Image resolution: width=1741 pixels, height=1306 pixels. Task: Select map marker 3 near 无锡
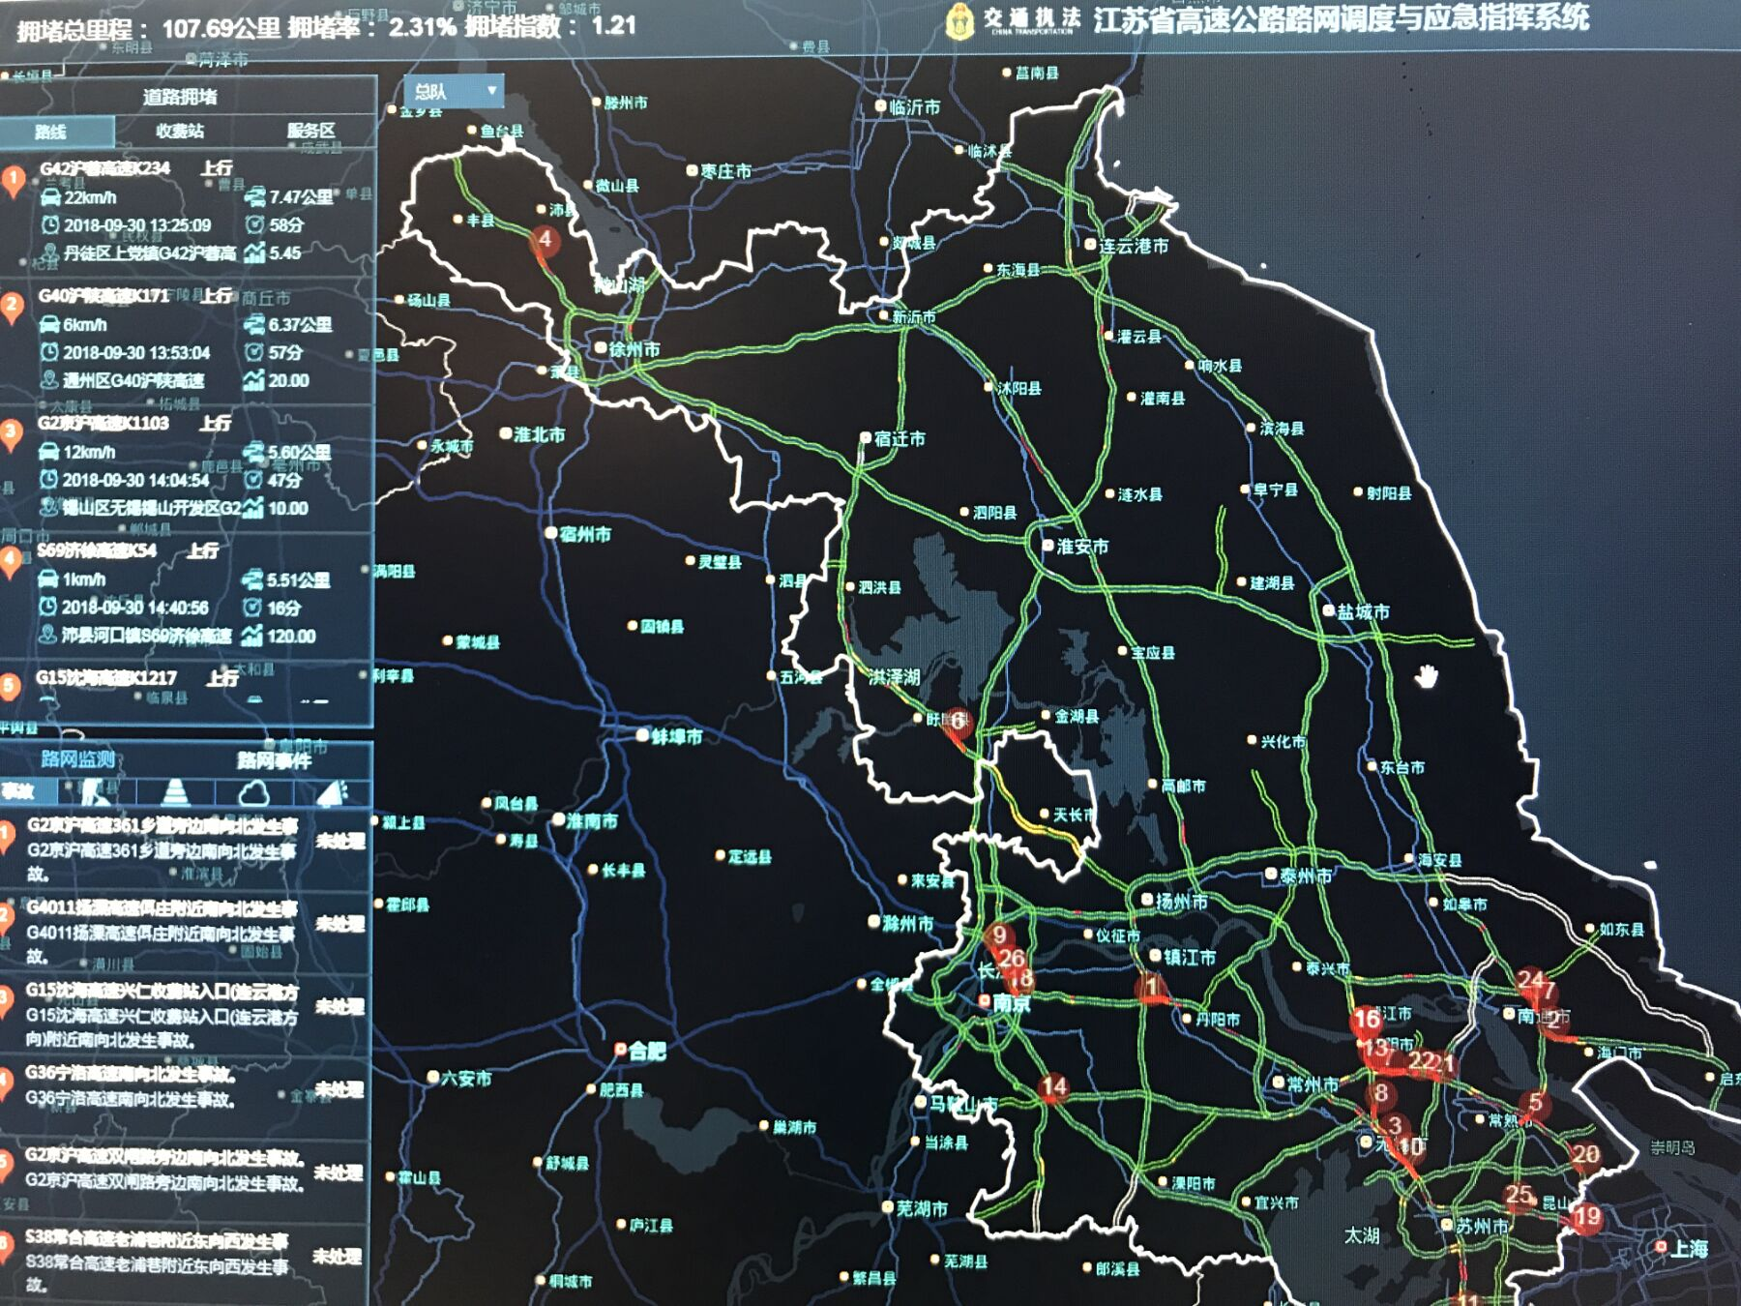[x=1395, y=1125]
